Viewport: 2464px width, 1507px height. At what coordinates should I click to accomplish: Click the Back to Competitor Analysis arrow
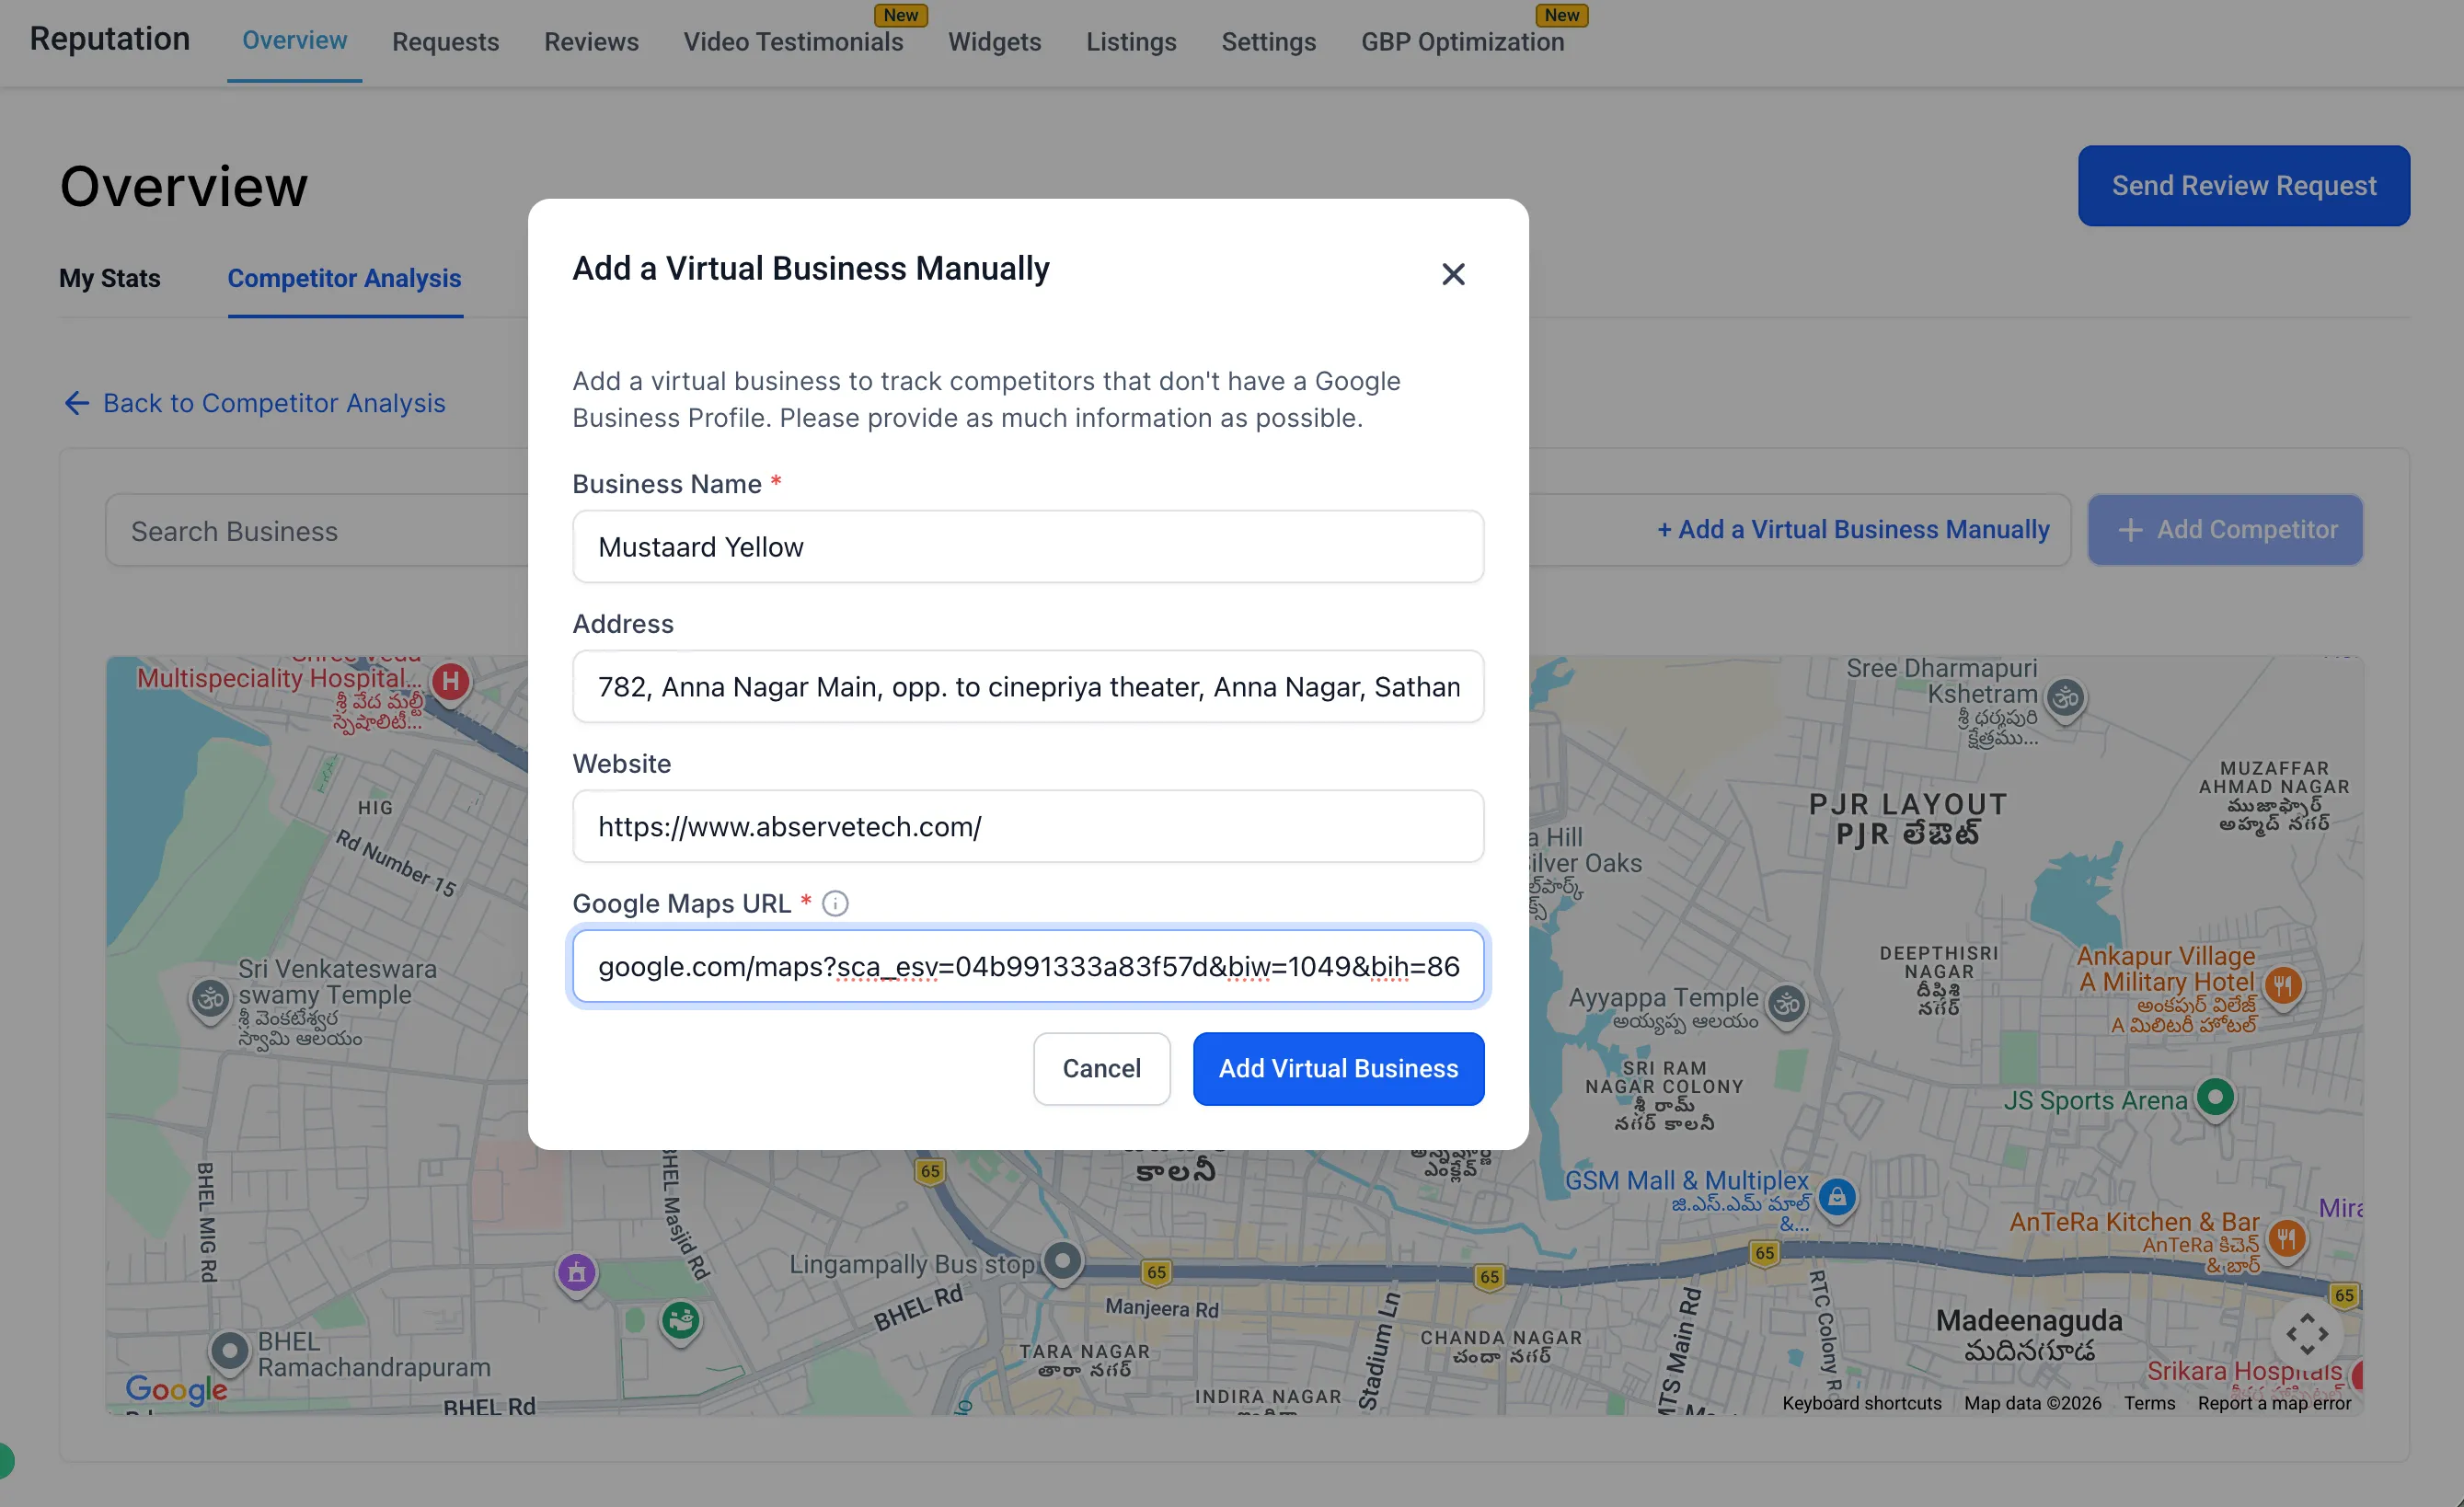[77, 403]
